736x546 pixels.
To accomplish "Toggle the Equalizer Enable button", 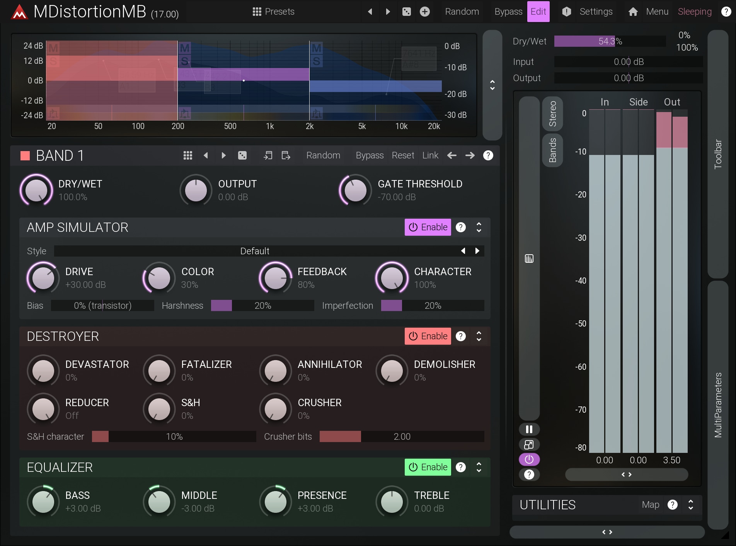I will pyautogui.click(x=428, y=467).
